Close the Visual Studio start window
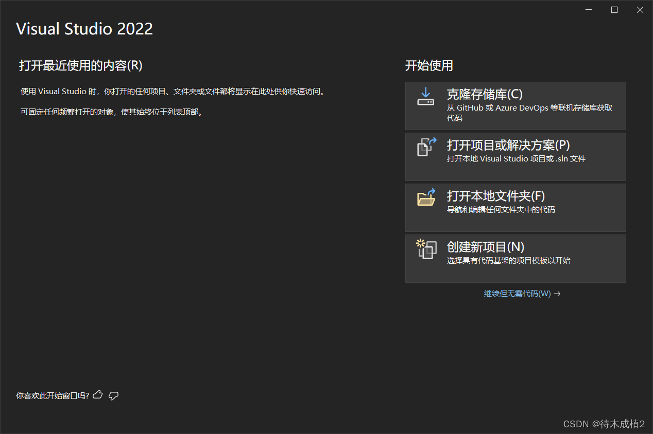The width and height of the screenshot is (653, 434). tap(640, 10)
